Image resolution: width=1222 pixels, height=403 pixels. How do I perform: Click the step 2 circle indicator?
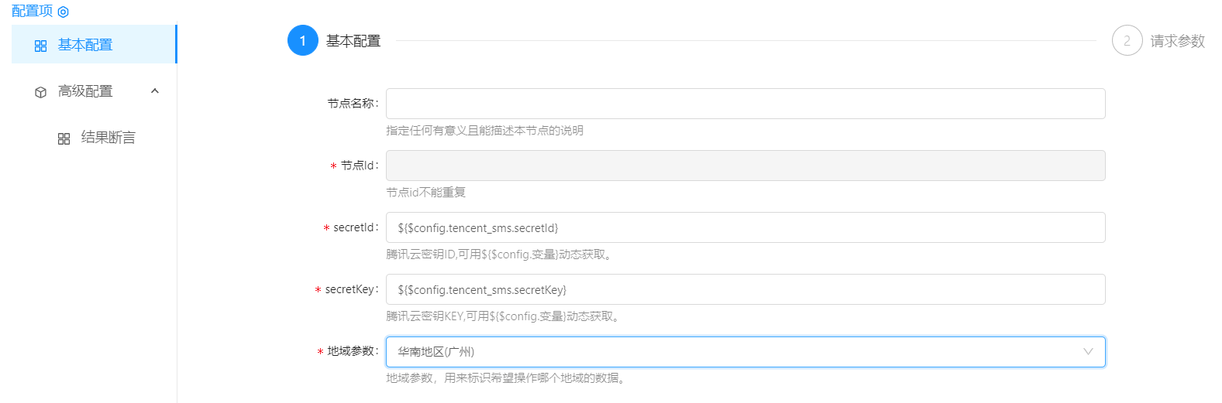[x=1127, y=41]
